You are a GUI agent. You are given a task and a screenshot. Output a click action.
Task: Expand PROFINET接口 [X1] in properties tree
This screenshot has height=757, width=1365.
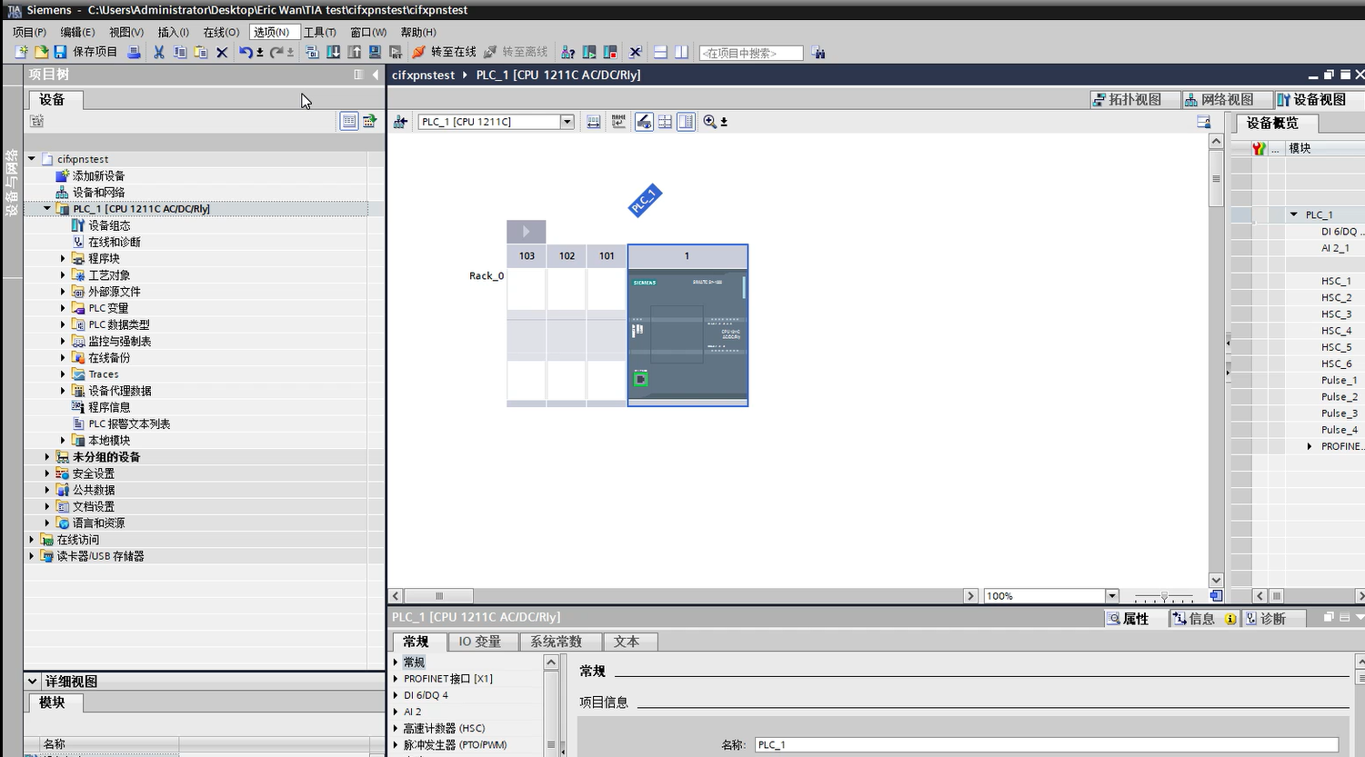[396, 679]
